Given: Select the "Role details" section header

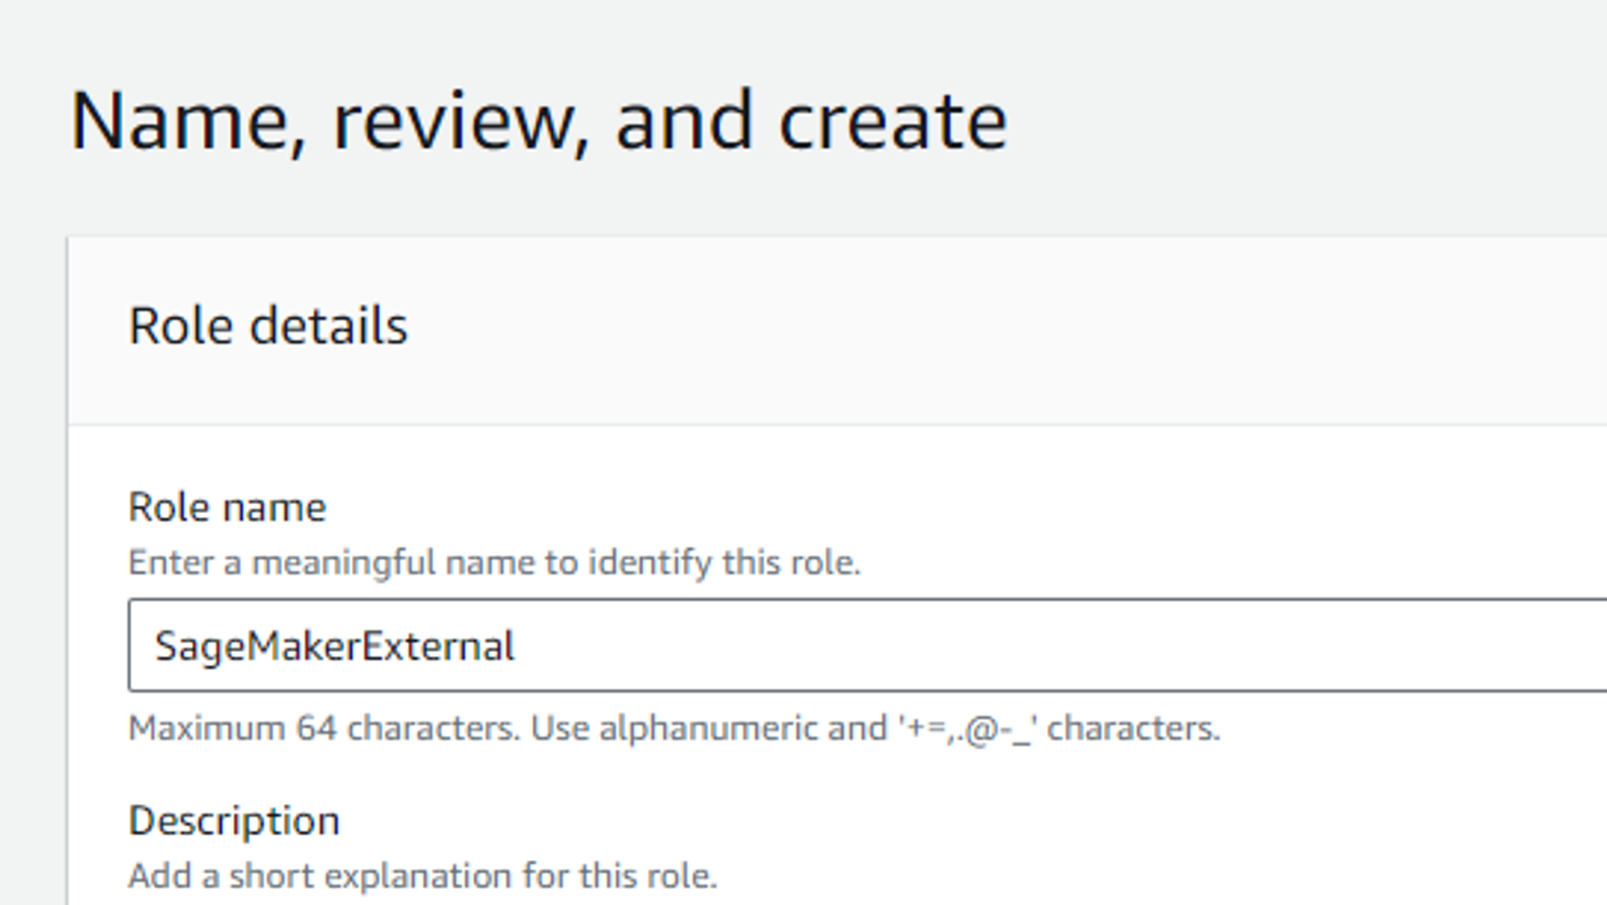Looking at the screenshot, I should pos(268,326).
